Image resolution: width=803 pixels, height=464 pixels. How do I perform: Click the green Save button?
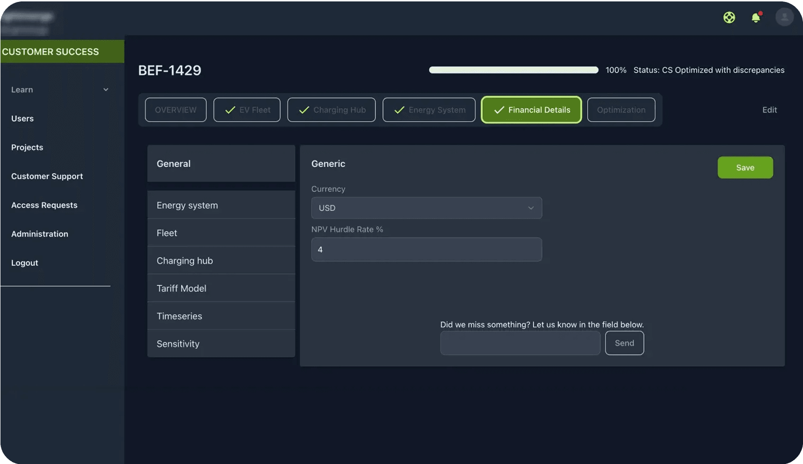745,168
